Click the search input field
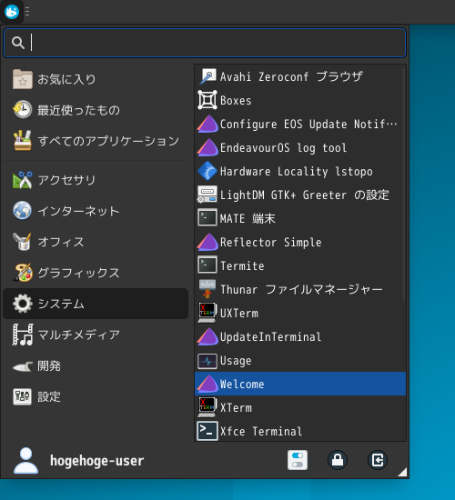The height and width of the screenshot is (500, 455). (205, 43)
